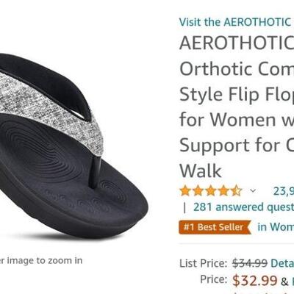The image size is (294, 294).
Task: Click the half-filled fifth rating star
Action: coord(237,191)
